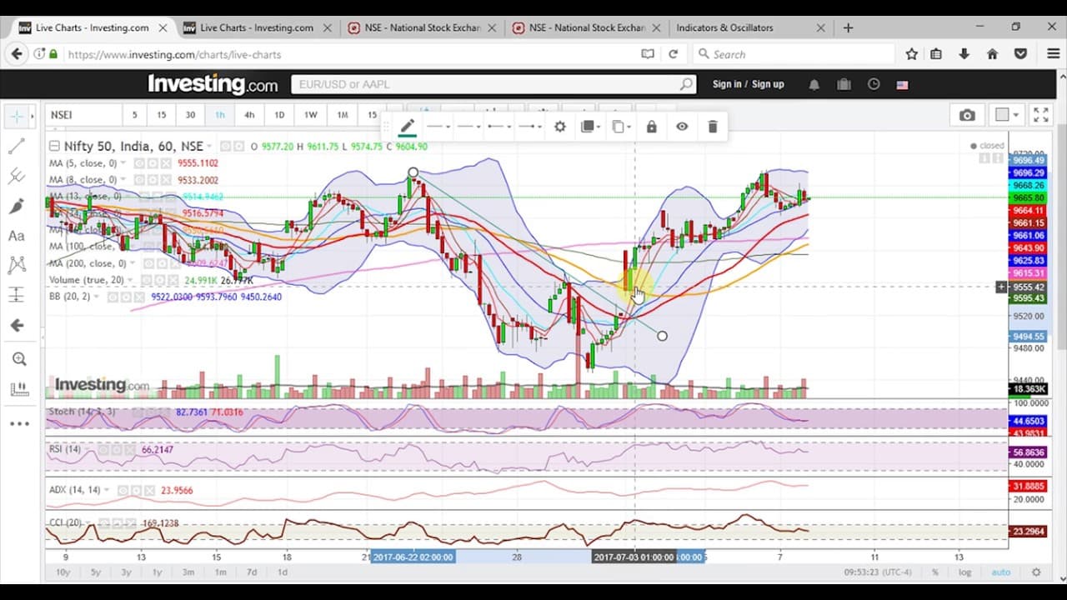Delete drawing with the trash icon

712,127
